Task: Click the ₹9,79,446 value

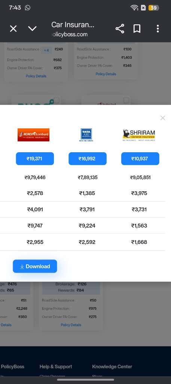Action: coord(35,177)
